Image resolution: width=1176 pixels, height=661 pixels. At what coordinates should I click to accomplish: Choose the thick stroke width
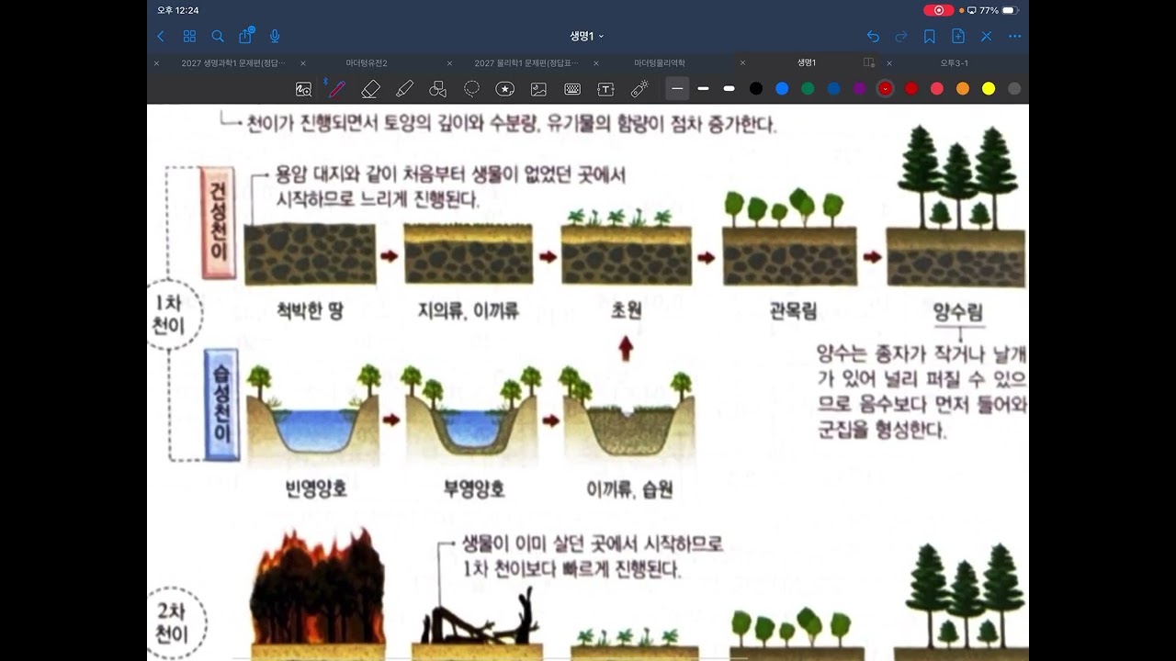[729, 88]
